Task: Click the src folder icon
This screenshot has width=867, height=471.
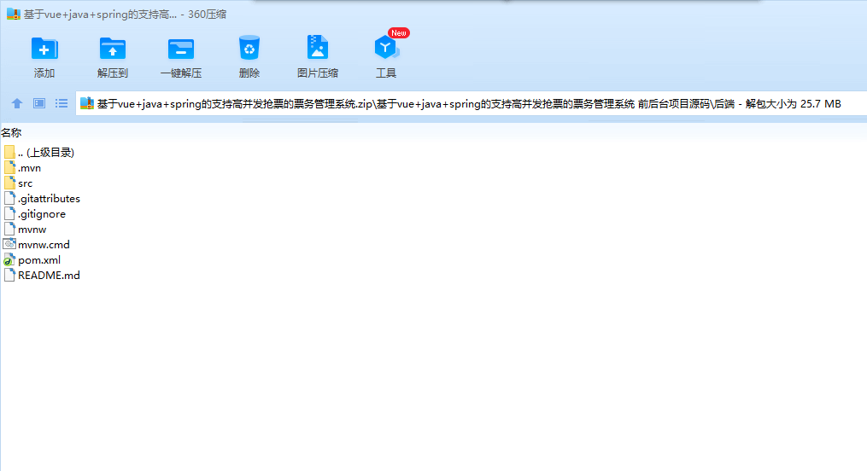Action: coord(9,183)
